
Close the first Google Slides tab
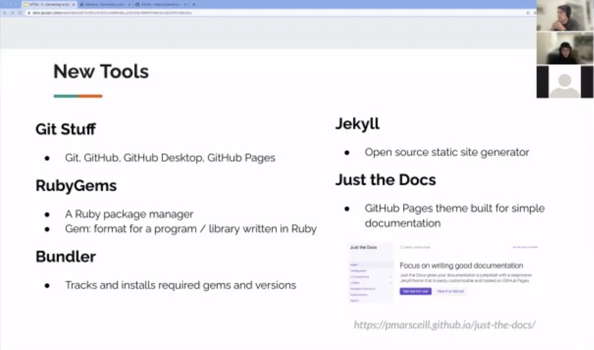pos(73,4)
